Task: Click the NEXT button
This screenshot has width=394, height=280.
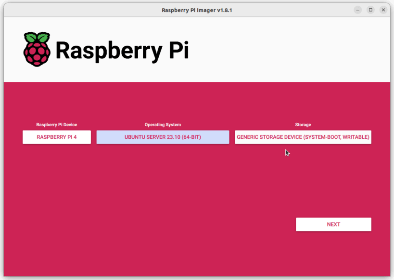Action: click(333, 225)
